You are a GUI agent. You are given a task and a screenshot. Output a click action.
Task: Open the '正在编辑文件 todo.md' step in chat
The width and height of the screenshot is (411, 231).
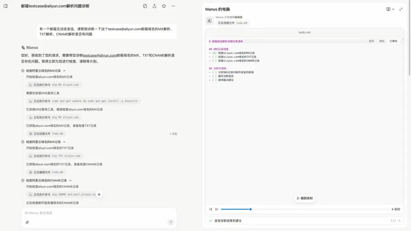[x=46, y=172]
